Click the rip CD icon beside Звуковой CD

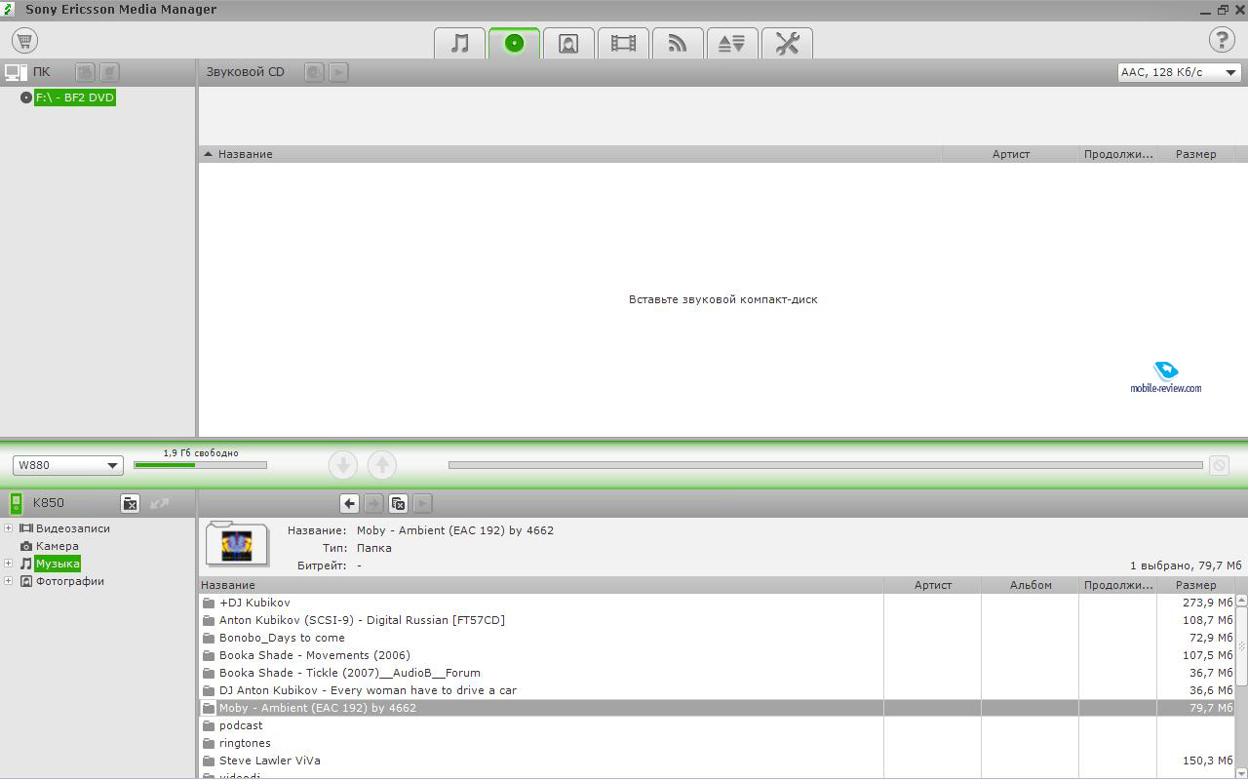[314, 72]
